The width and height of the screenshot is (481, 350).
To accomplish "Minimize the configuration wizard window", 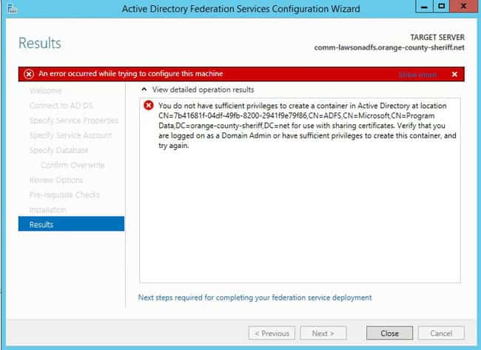I will pos(424,7).
